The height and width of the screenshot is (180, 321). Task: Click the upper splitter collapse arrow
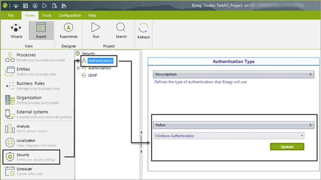141,133
